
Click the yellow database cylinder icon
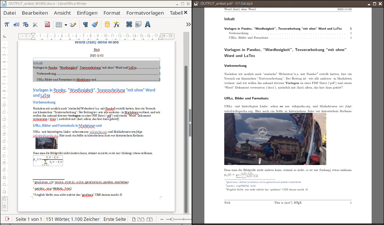(107, 25)
